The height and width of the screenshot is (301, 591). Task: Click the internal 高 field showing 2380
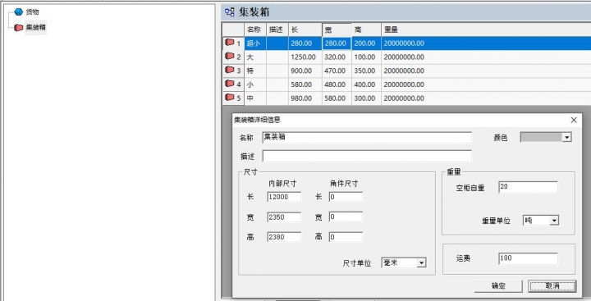tap(284, 237)
